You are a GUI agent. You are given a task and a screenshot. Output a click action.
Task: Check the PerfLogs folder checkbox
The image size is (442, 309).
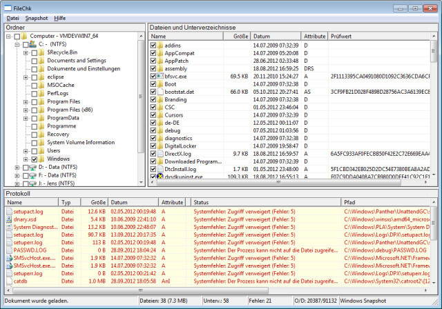(34, 94)
